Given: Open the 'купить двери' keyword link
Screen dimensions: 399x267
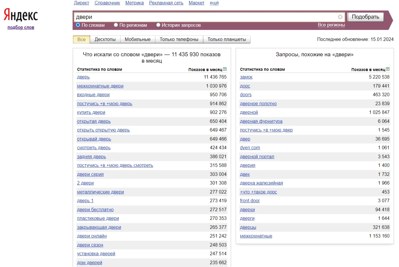Looking at the screenshot, I should point(91,112).
